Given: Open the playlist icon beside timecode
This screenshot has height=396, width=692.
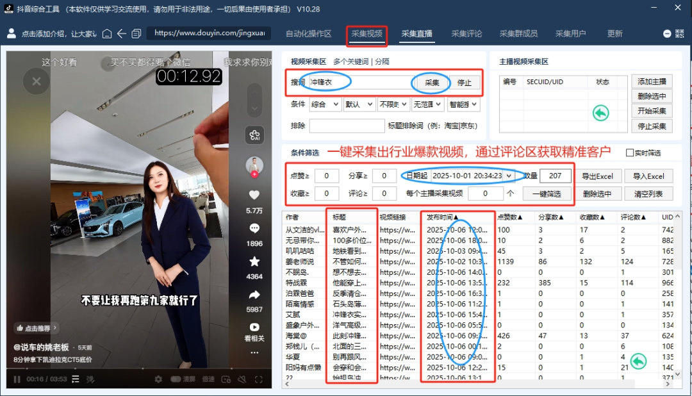Looking at the screenshot, I should 76,379.
